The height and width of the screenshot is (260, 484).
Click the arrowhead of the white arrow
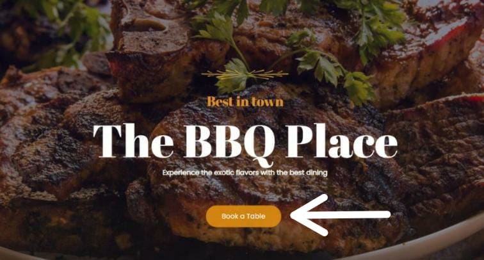pos(309,215)
